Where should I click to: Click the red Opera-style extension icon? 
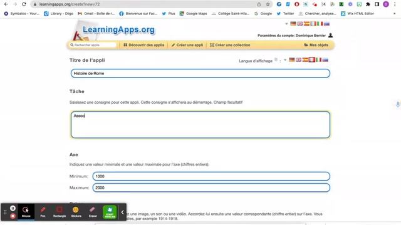click(296, 4)
